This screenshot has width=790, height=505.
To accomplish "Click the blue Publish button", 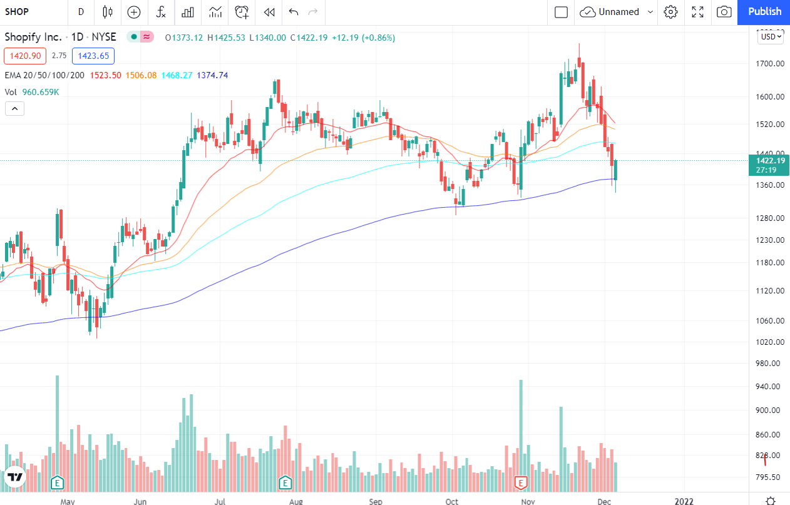I will (x=764, y=12).
